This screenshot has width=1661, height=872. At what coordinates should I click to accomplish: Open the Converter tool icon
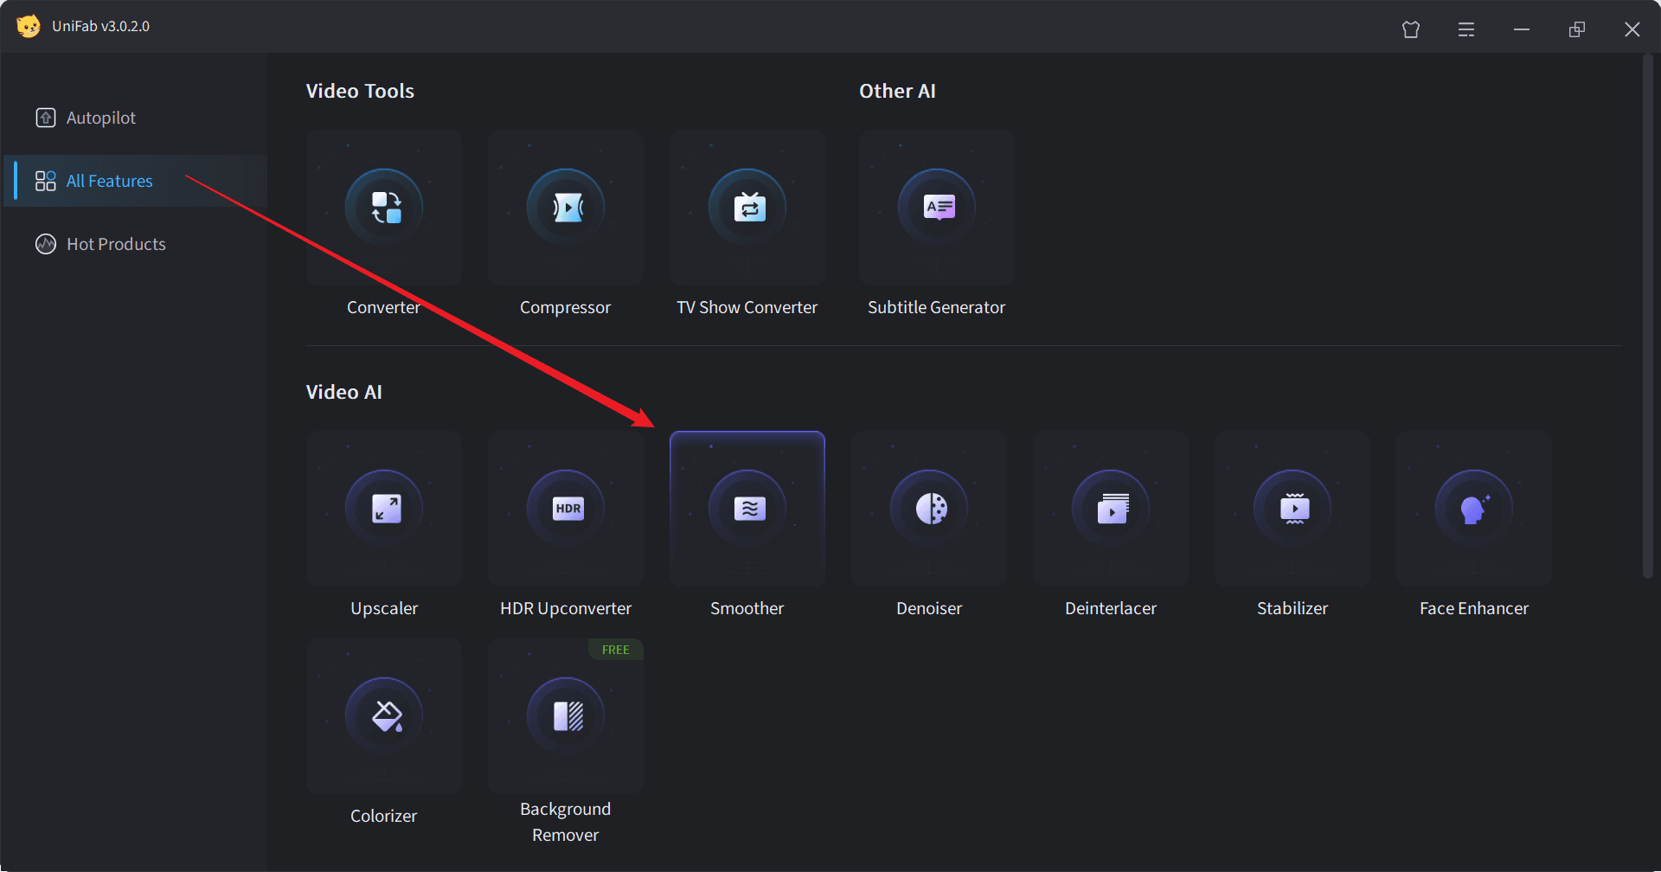click(x=384, y=208)
